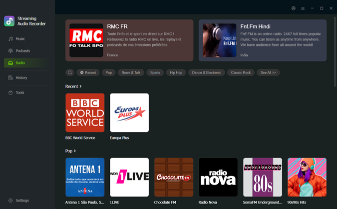Minimize the window
337x209 pixels.
tap(312, 8)
